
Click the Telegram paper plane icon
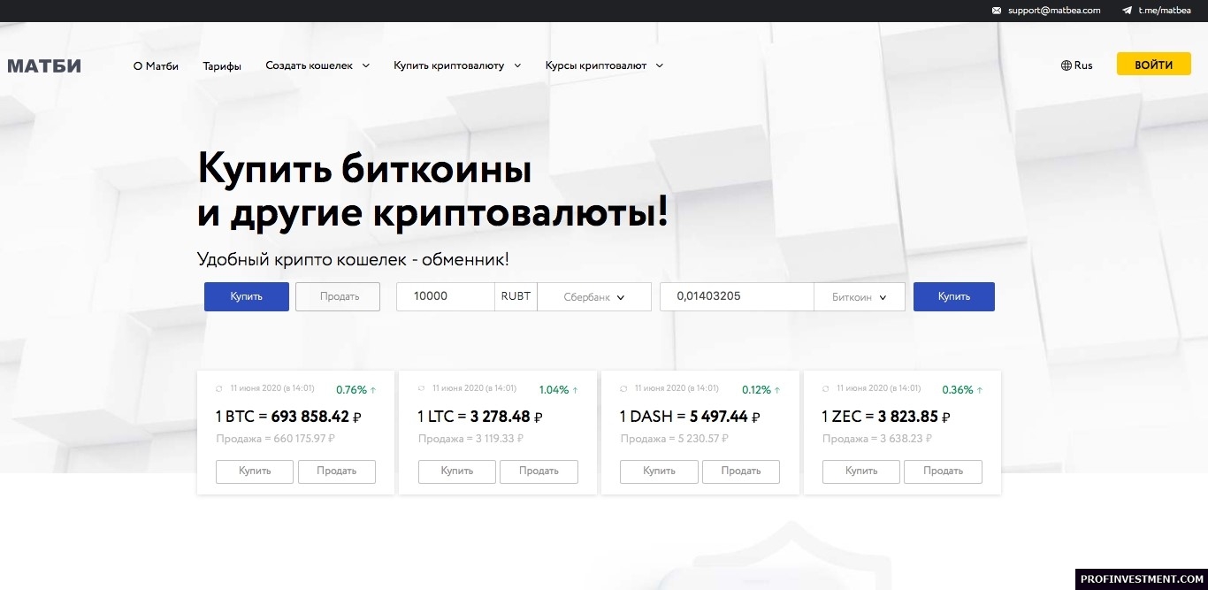click(x=1127, y=11)
